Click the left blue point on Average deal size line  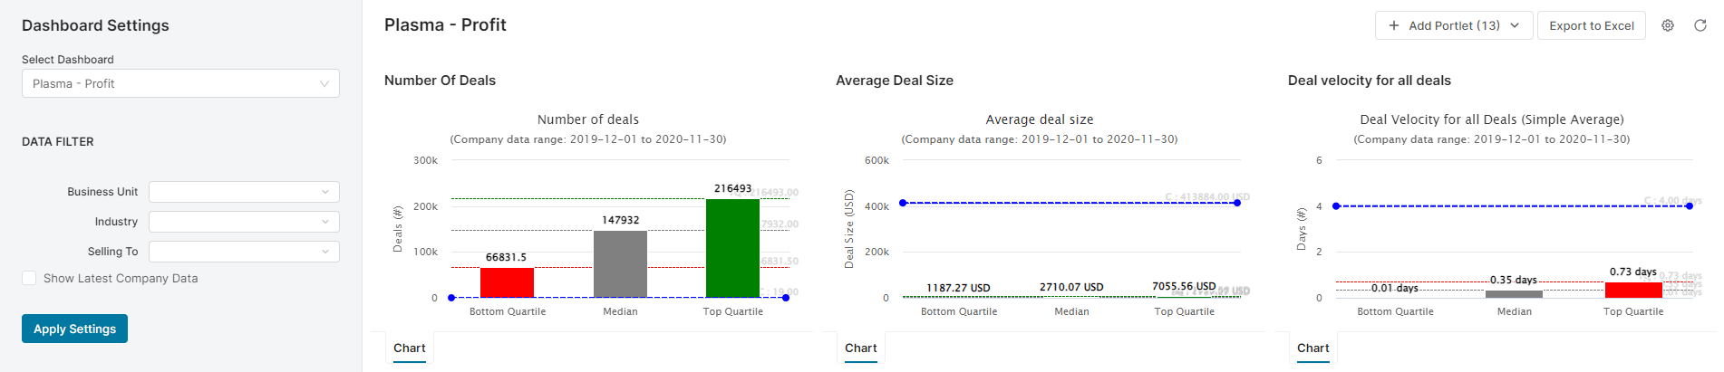903,203
